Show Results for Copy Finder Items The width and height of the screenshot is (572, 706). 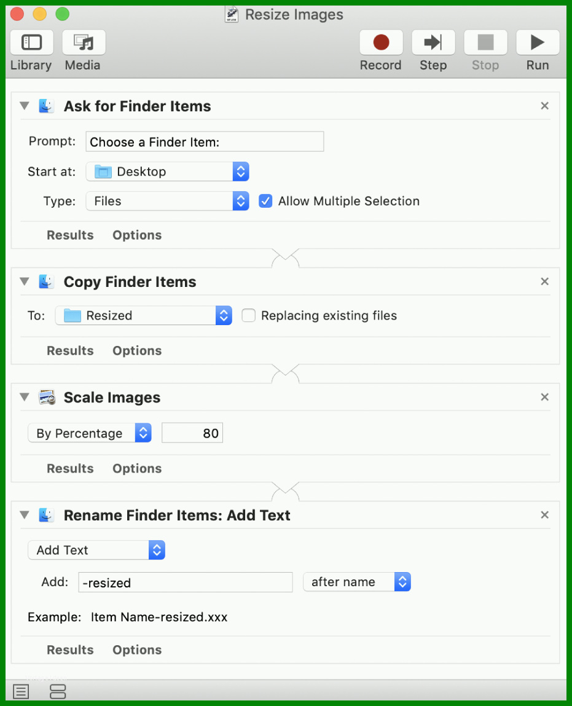tap(70, 351)
